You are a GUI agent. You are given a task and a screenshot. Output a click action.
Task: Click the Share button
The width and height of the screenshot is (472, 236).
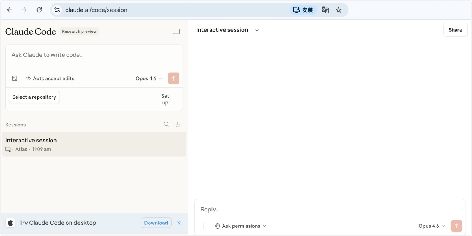(x=455, y=30)
